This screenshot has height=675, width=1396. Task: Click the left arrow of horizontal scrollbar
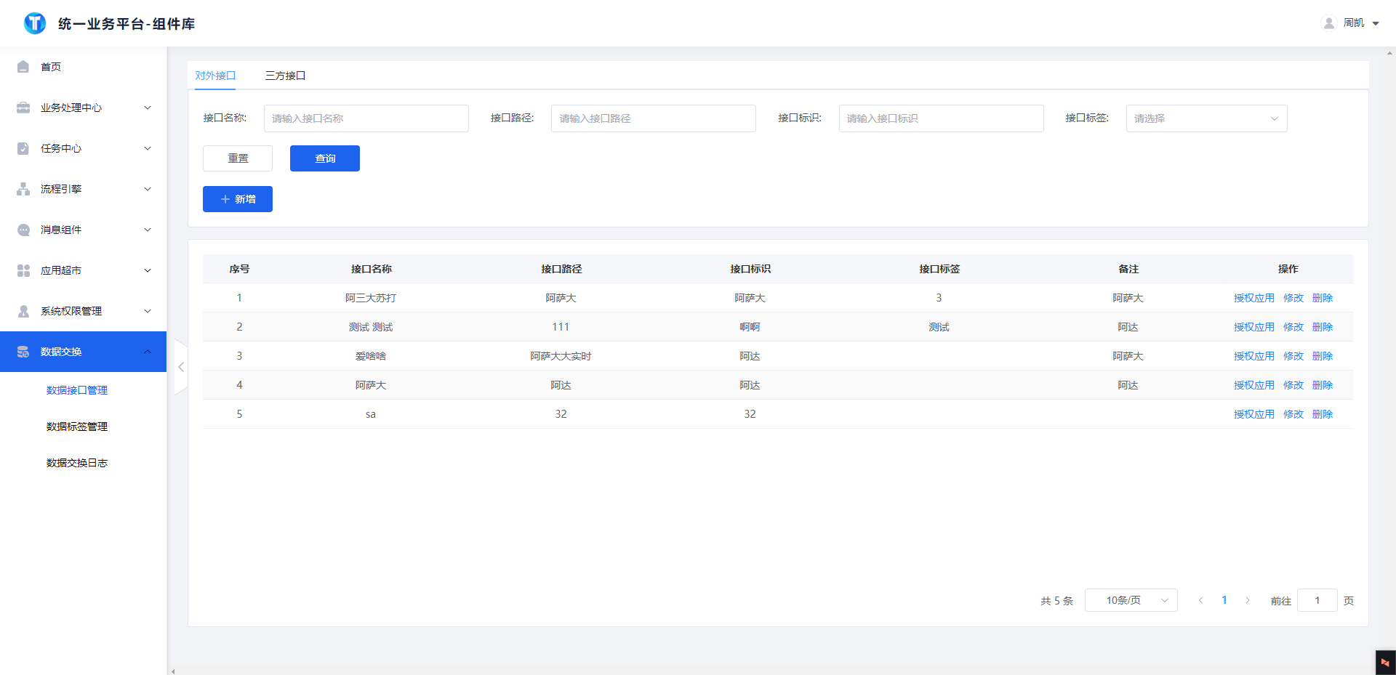point(173,671)
